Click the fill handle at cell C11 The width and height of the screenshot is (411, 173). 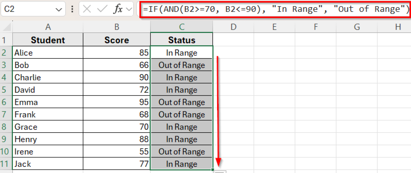[x=212, y=170]
